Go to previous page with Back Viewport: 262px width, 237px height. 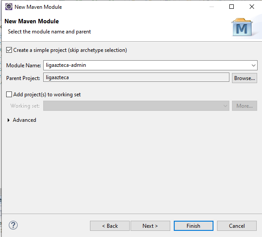point(110,226)
